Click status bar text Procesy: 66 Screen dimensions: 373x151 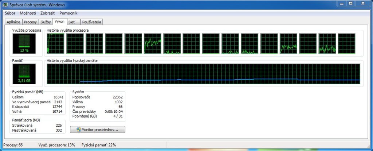(14, 145)
